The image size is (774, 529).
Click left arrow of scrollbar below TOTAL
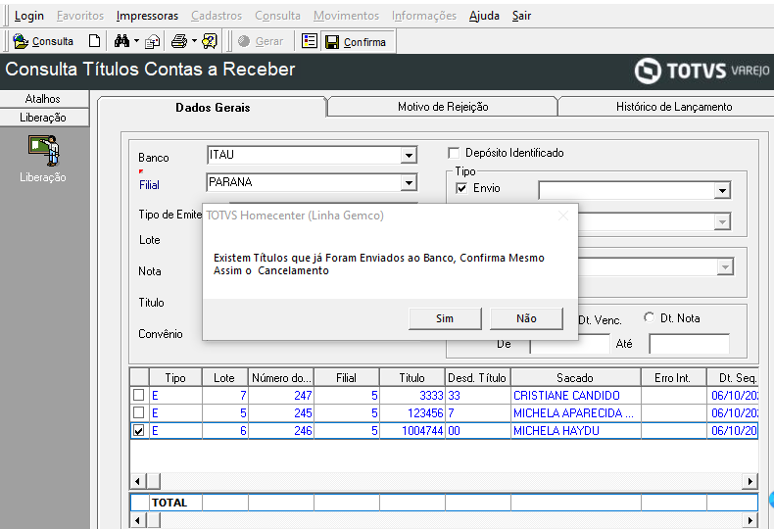tap(137, 519)
